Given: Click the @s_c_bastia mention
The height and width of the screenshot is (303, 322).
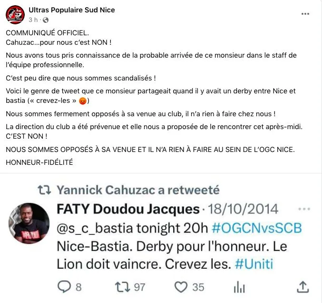Looking at the screenshot, I should coord(95,228).
